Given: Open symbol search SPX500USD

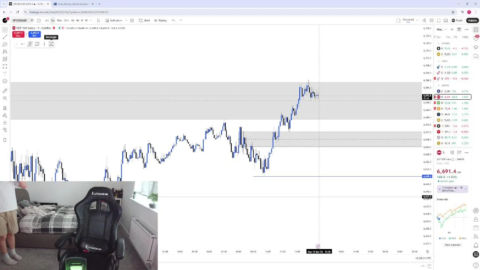Looking at the screenshot, I should click(19, 20).
